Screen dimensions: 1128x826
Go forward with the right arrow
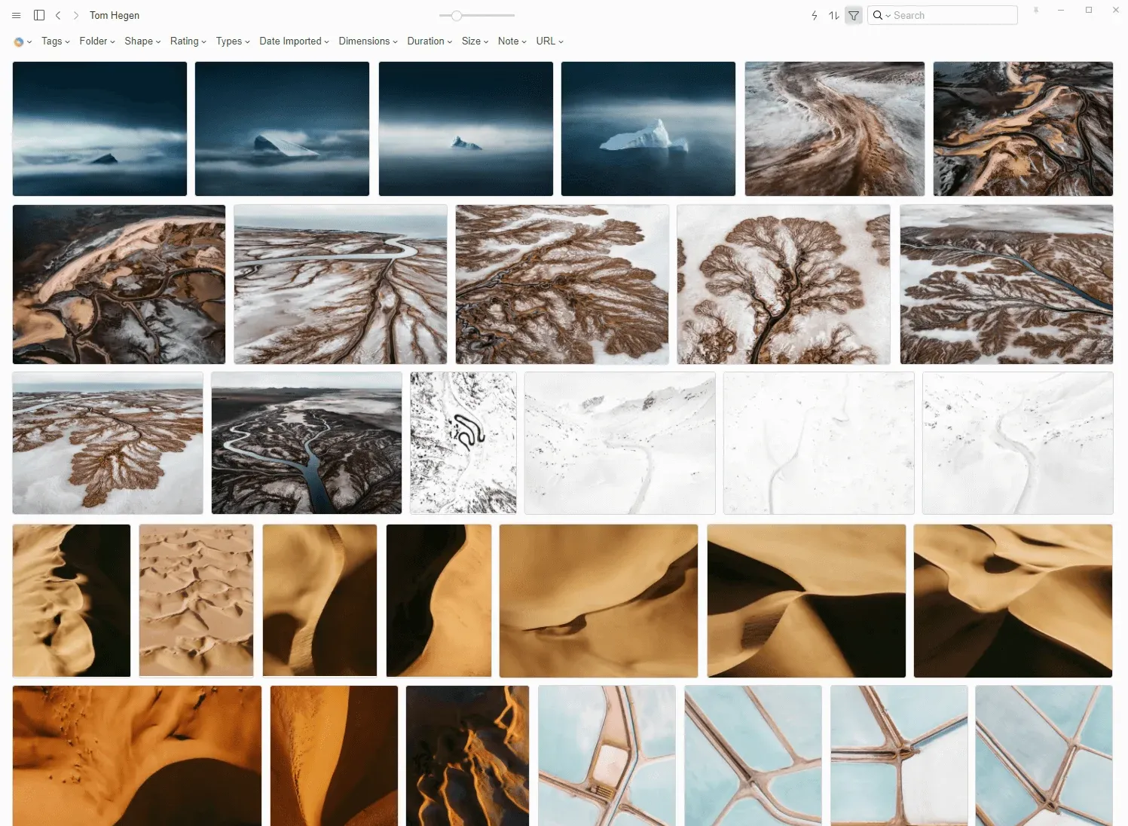(75, 15)
